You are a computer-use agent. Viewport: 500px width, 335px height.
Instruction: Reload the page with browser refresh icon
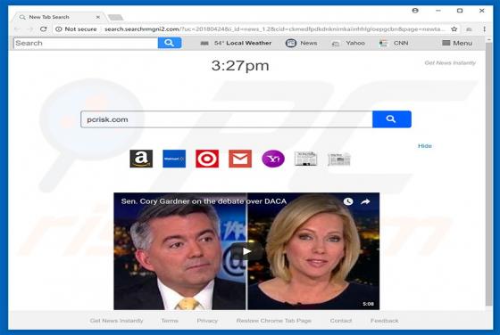tap(44, 29)
